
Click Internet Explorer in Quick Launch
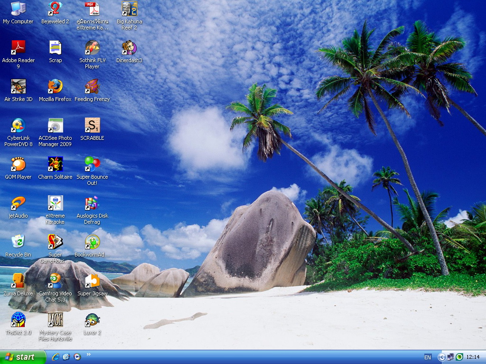(56, 357)
